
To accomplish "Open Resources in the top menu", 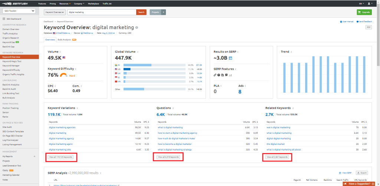I will click(x=65, y=4).
